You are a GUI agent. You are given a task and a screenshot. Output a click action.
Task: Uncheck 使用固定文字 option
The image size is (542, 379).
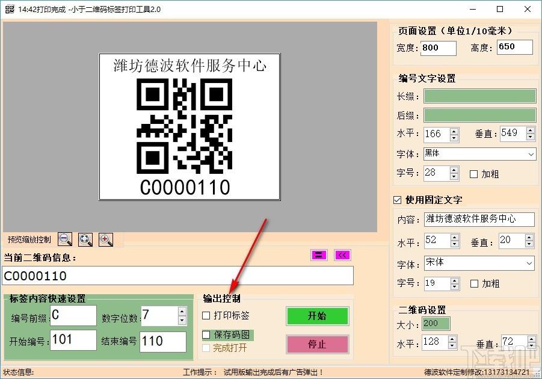coord(397,200)
